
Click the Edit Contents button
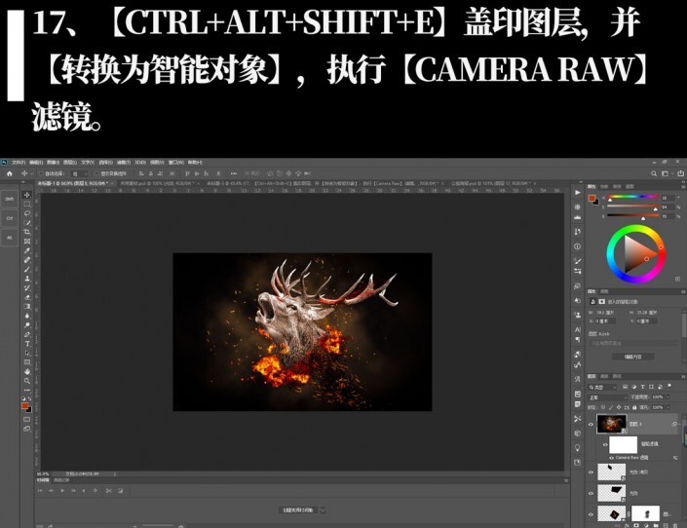(x=632, y=357)
